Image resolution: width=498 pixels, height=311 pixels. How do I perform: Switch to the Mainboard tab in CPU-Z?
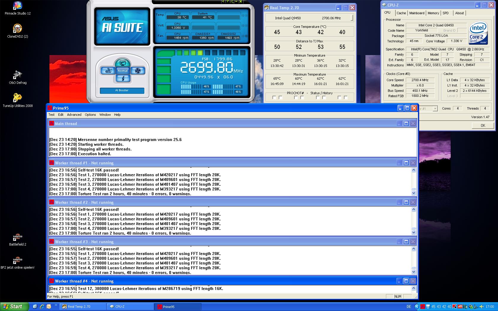416,13
